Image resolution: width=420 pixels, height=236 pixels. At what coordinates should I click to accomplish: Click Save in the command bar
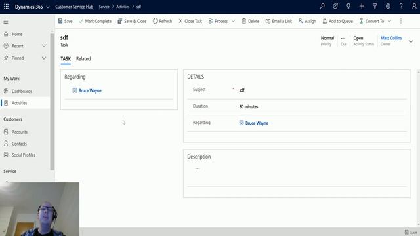coord(66,21)
